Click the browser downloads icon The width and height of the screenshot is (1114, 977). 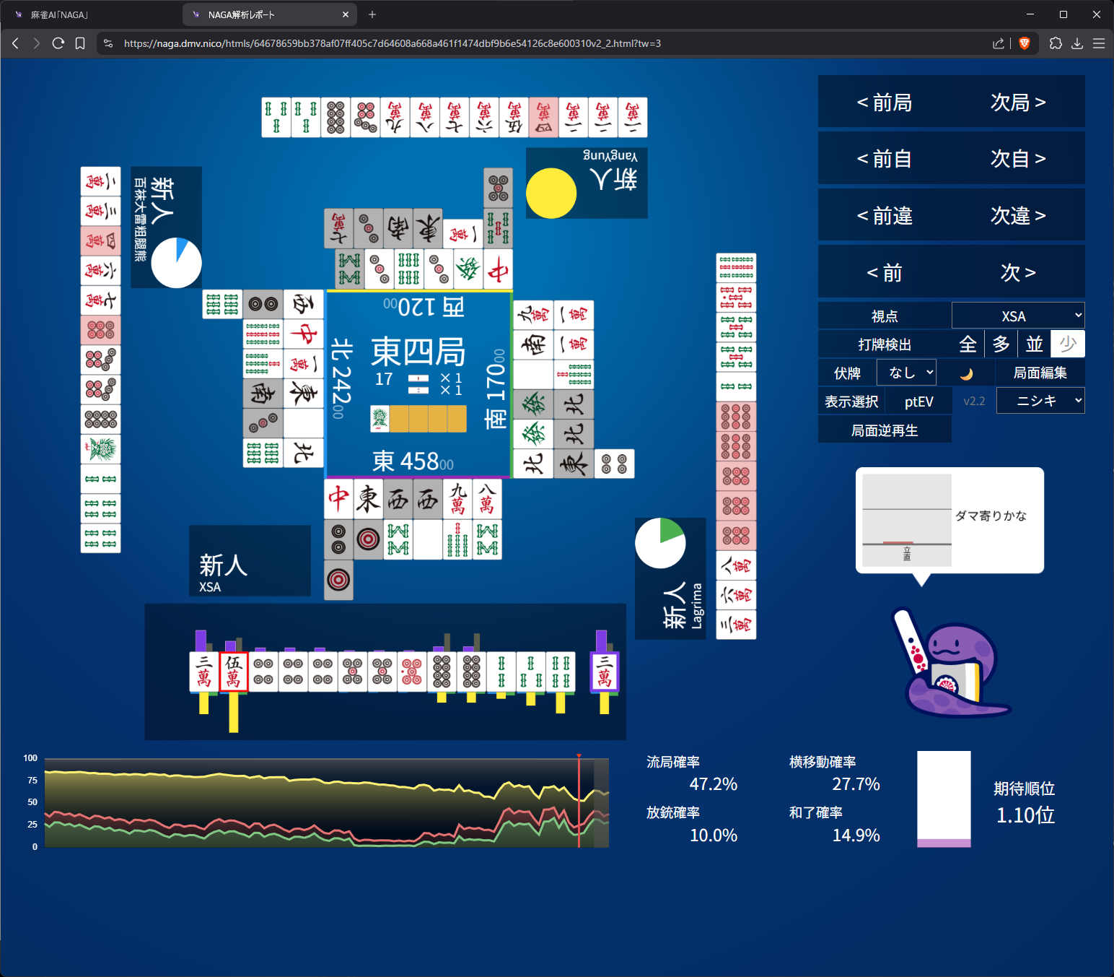point(1077,43)
